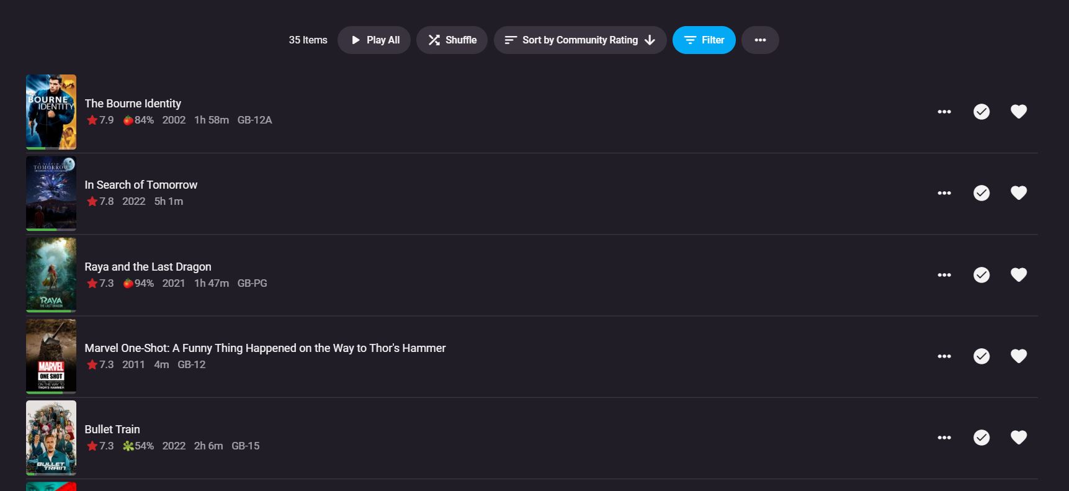Toggle watched checkmark on Marvel One-Shot
Screen dimensions: 1069x491
coord(981,356)
